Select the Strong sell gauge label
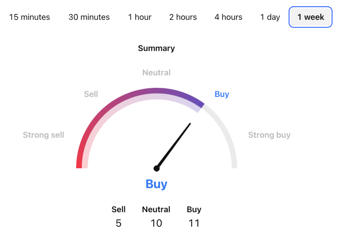The width and height of the screenshot is (339, 234). [43, 135]
